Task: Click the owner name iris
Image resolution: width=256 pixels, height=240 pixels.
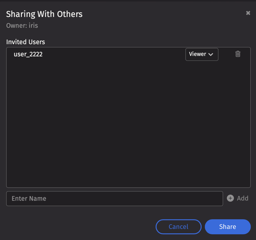Action: coord(33,26)
